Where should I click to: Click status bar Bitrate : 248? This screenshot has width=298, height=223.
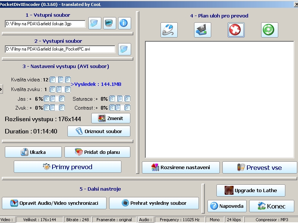click(77, 220)
